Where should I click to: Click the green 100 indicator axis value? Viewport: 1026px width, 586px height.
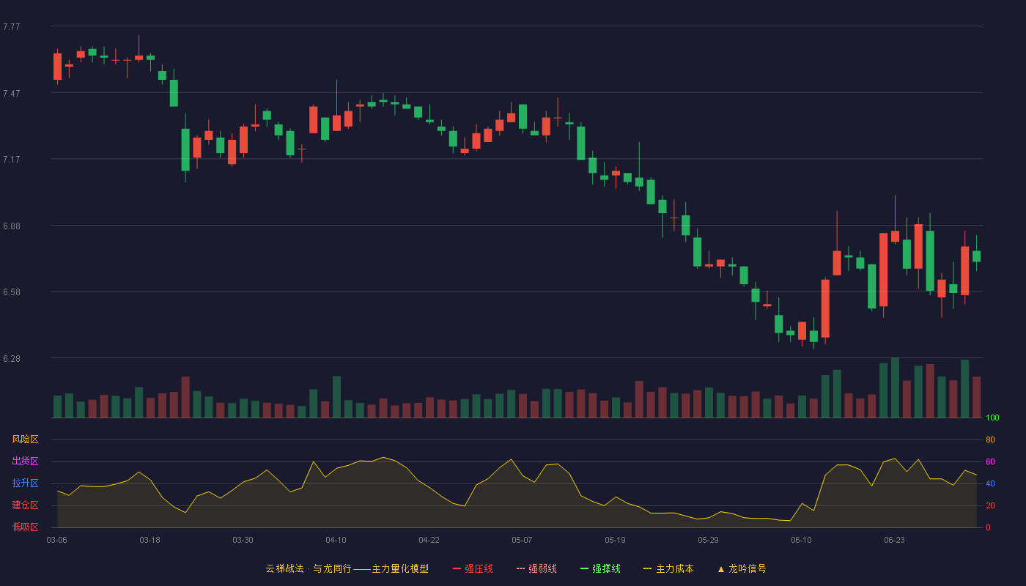[x=992, y=418]
